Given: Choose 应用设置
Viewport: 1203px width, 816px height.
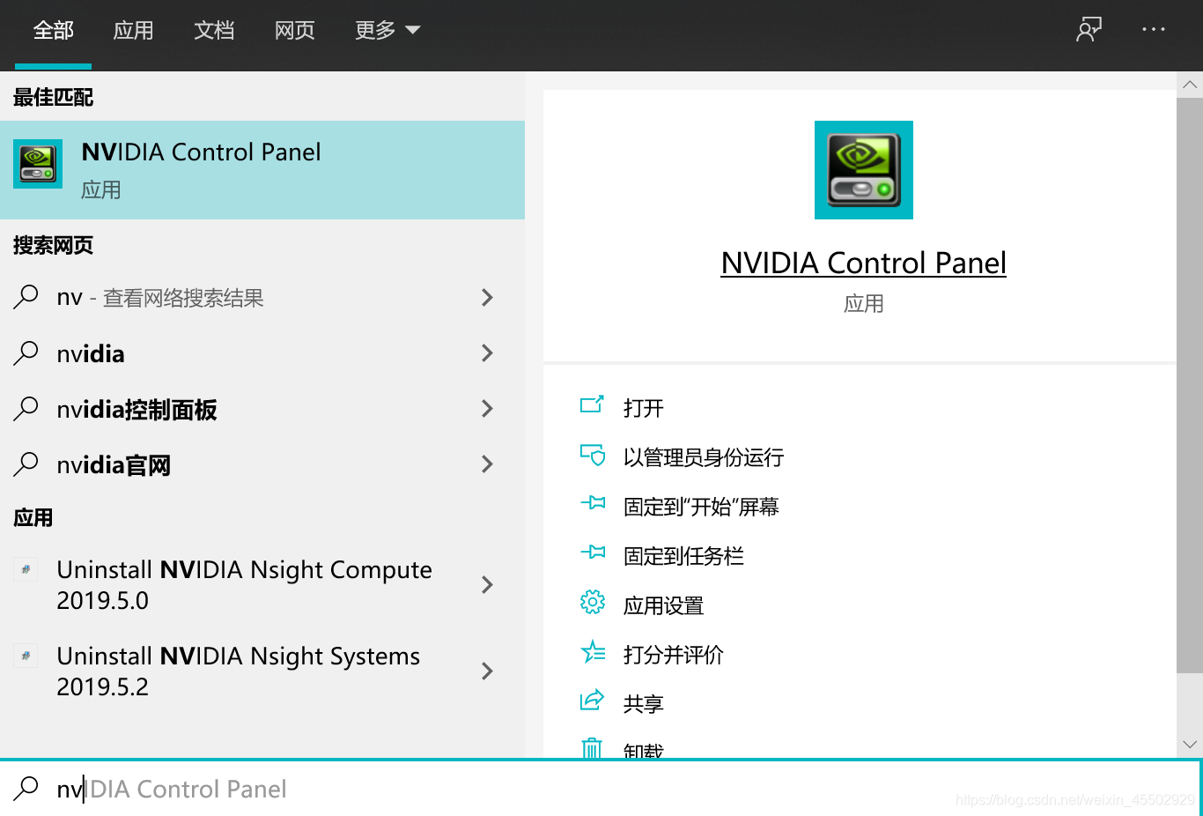Looking at the screenshot, I should pos(664,605).
